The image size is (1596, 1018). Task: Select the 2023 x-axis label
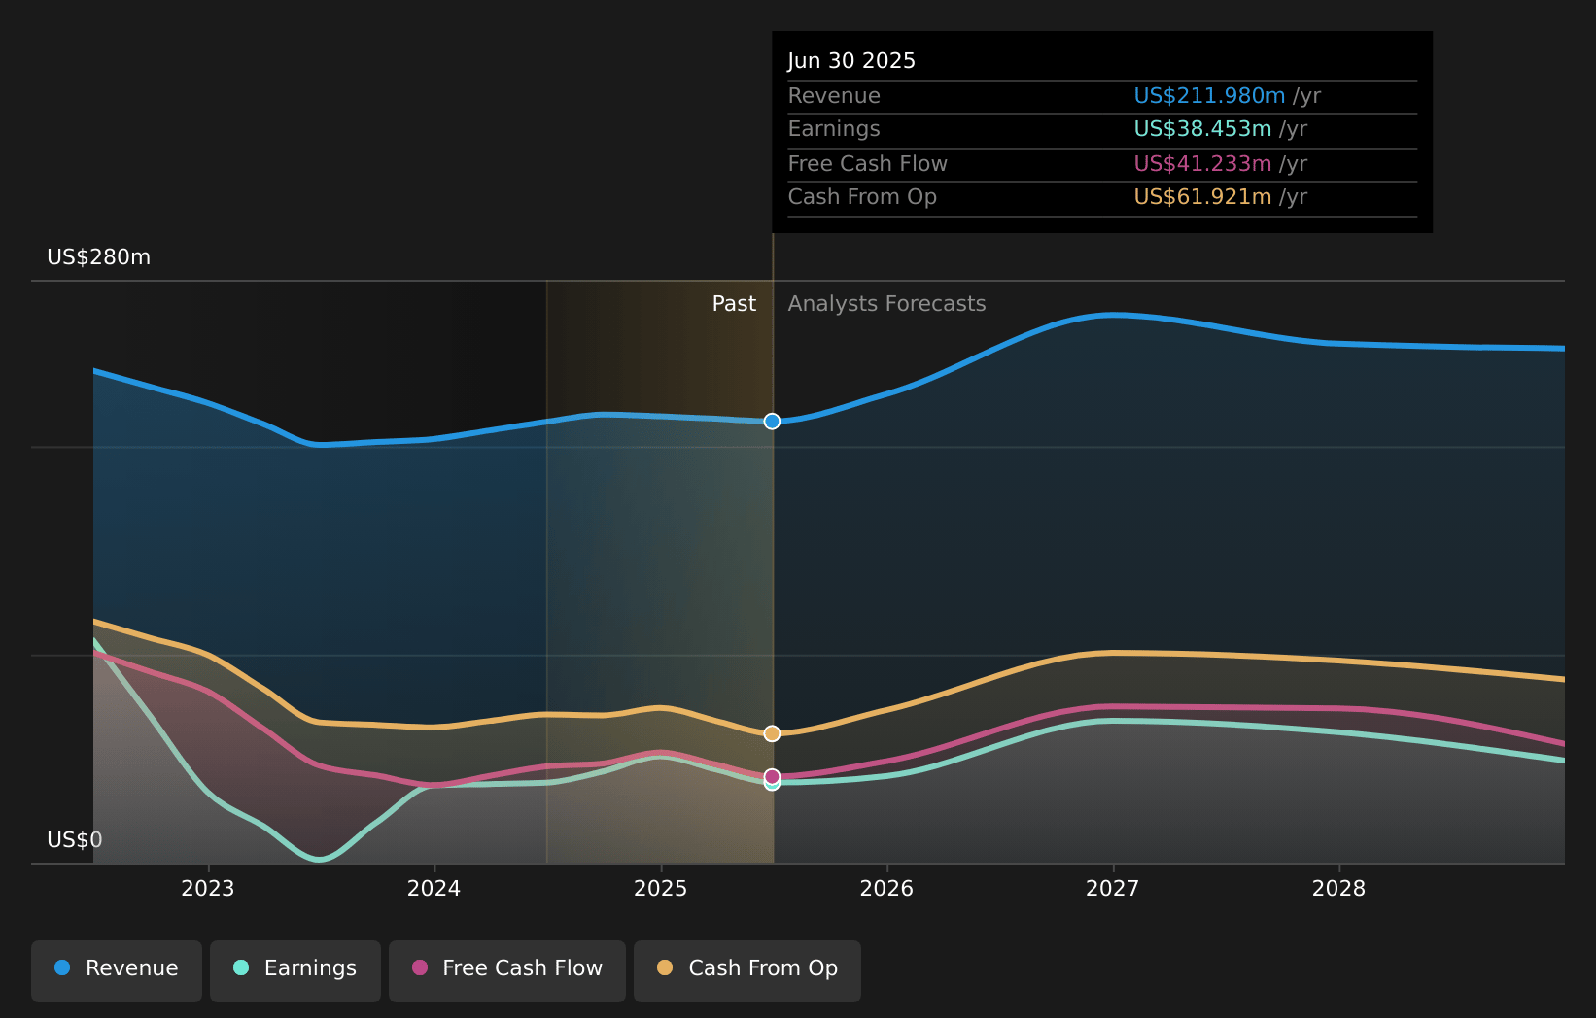pyautogui.click(x=208, y=889)
